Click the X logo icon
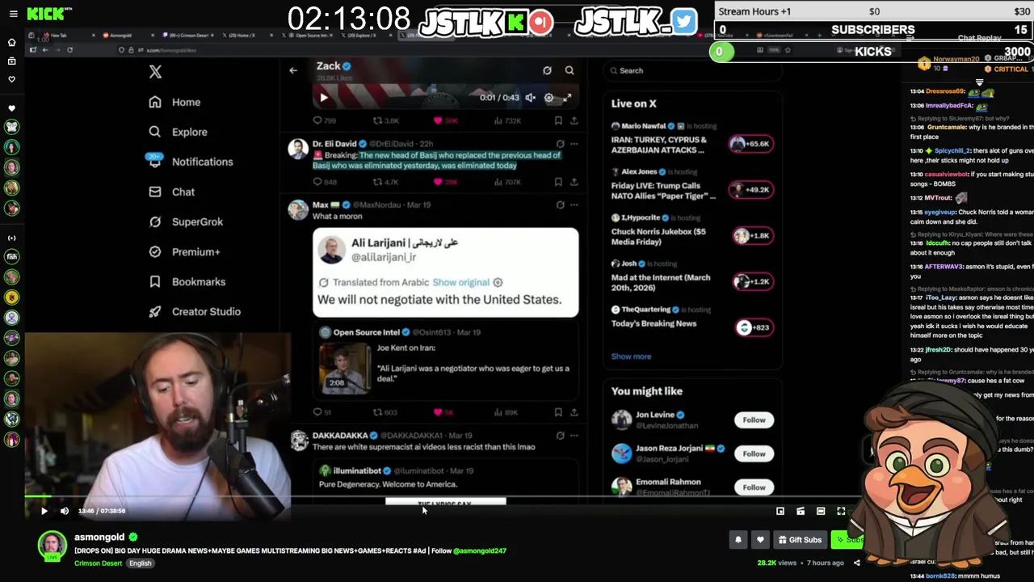 155,72
